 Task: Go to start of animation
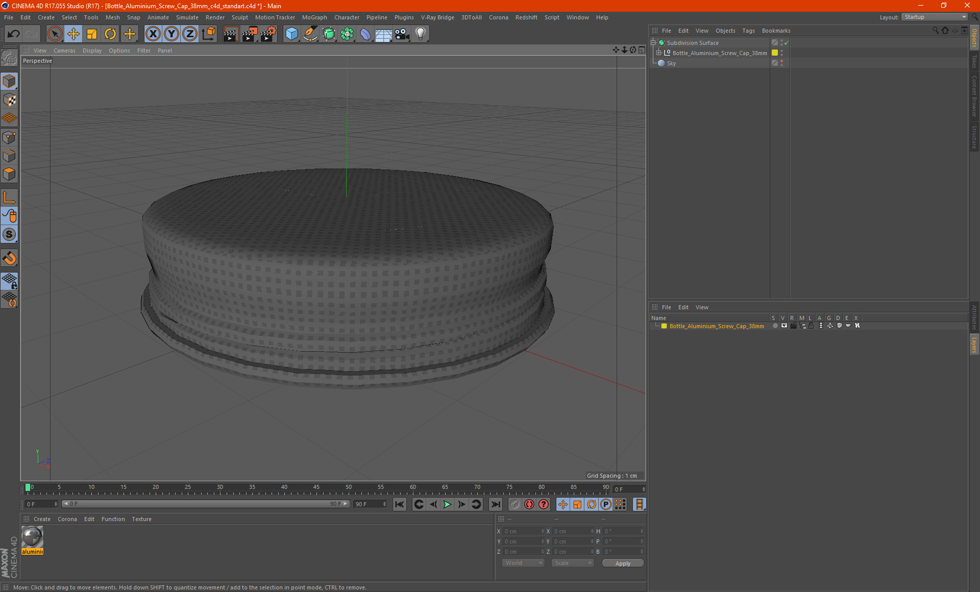pyautogui.click(x=400, y=504)
